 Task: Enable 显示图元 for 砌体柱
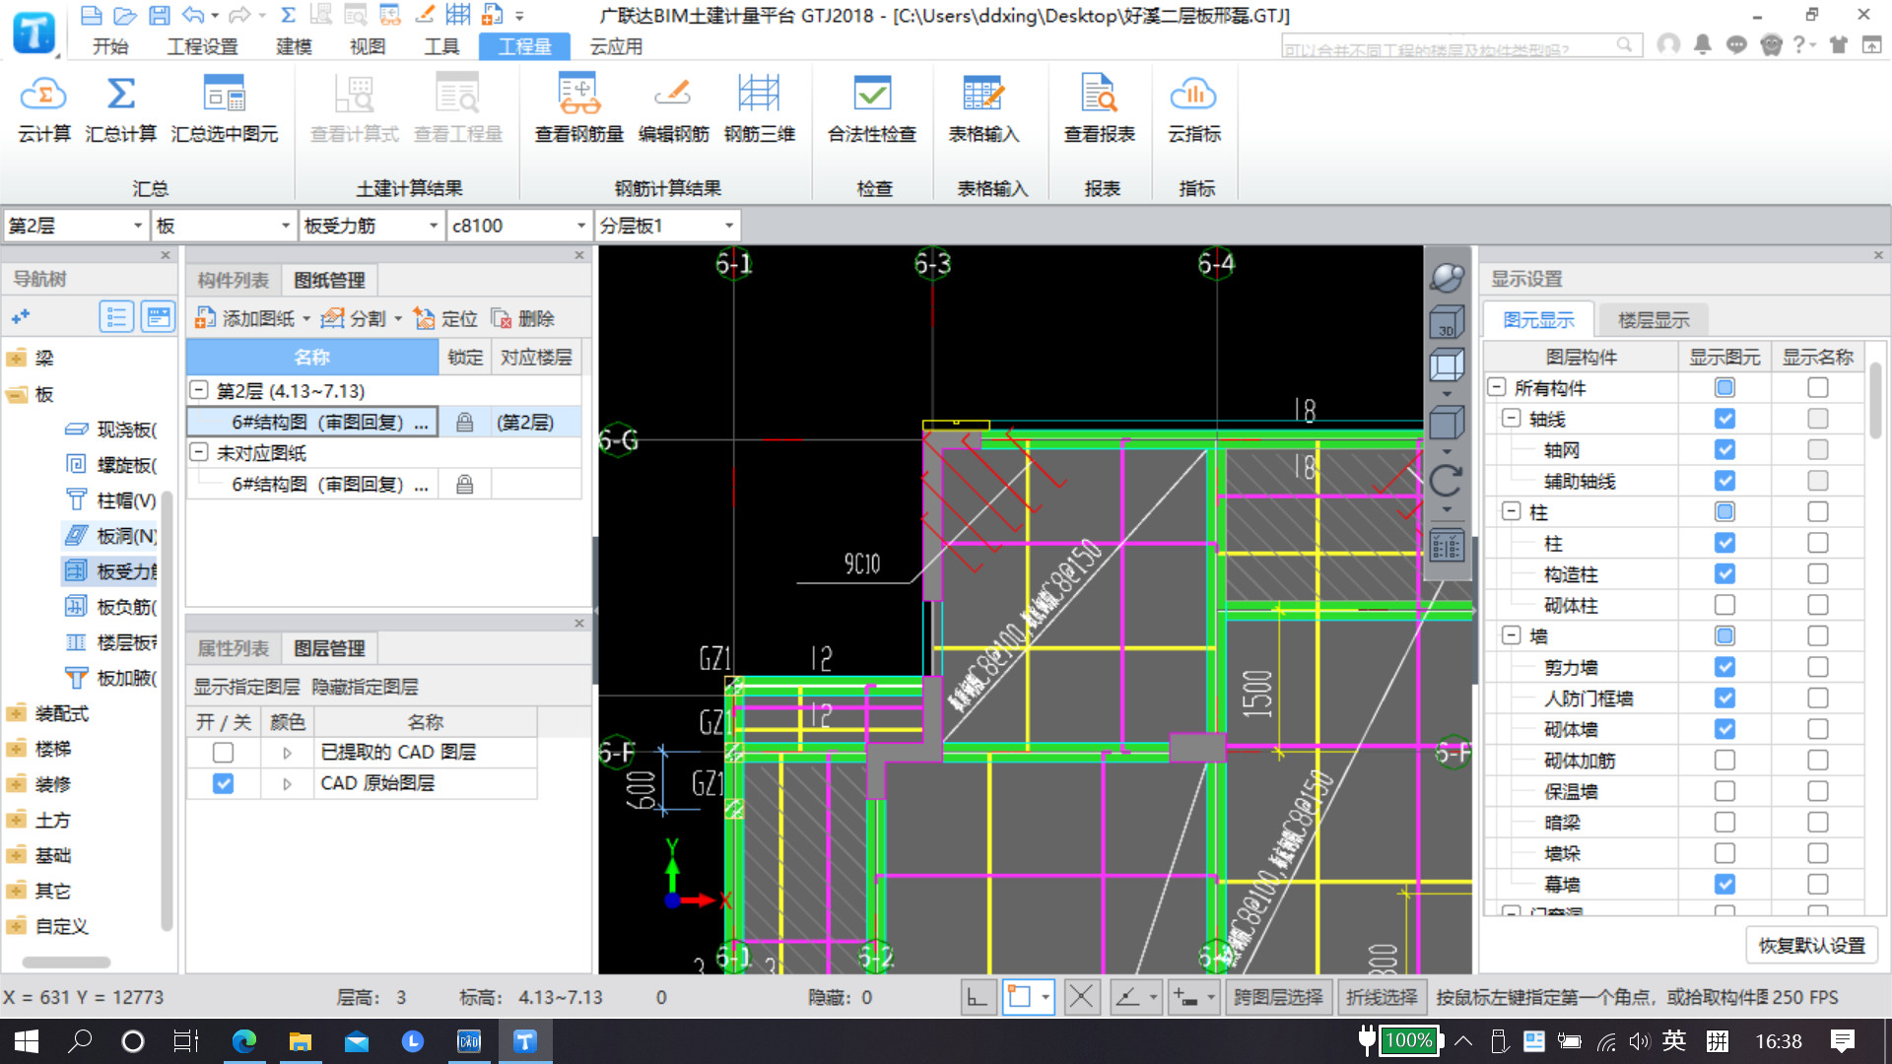coord(1724,605)
